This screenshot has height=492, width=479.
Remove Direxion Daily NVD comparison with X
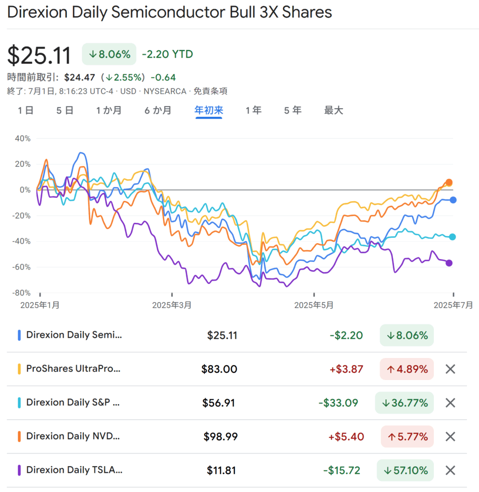tap(450, 436)
